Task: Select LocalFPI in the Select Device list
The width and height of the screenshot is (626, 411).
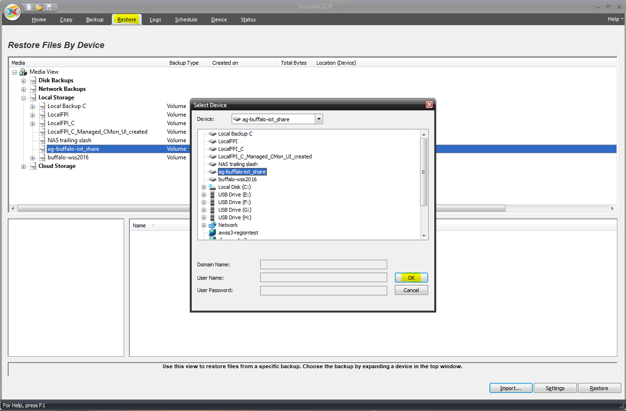Action: click(228, 141)
